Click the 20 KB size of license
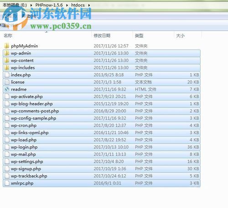This screenshot has height=208, width=228. (x=193, y=82)
